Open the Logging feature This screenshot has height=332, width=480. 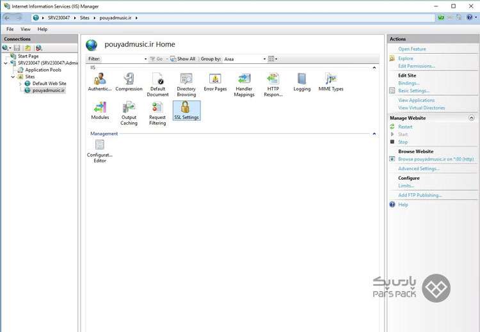pos(302,82)
